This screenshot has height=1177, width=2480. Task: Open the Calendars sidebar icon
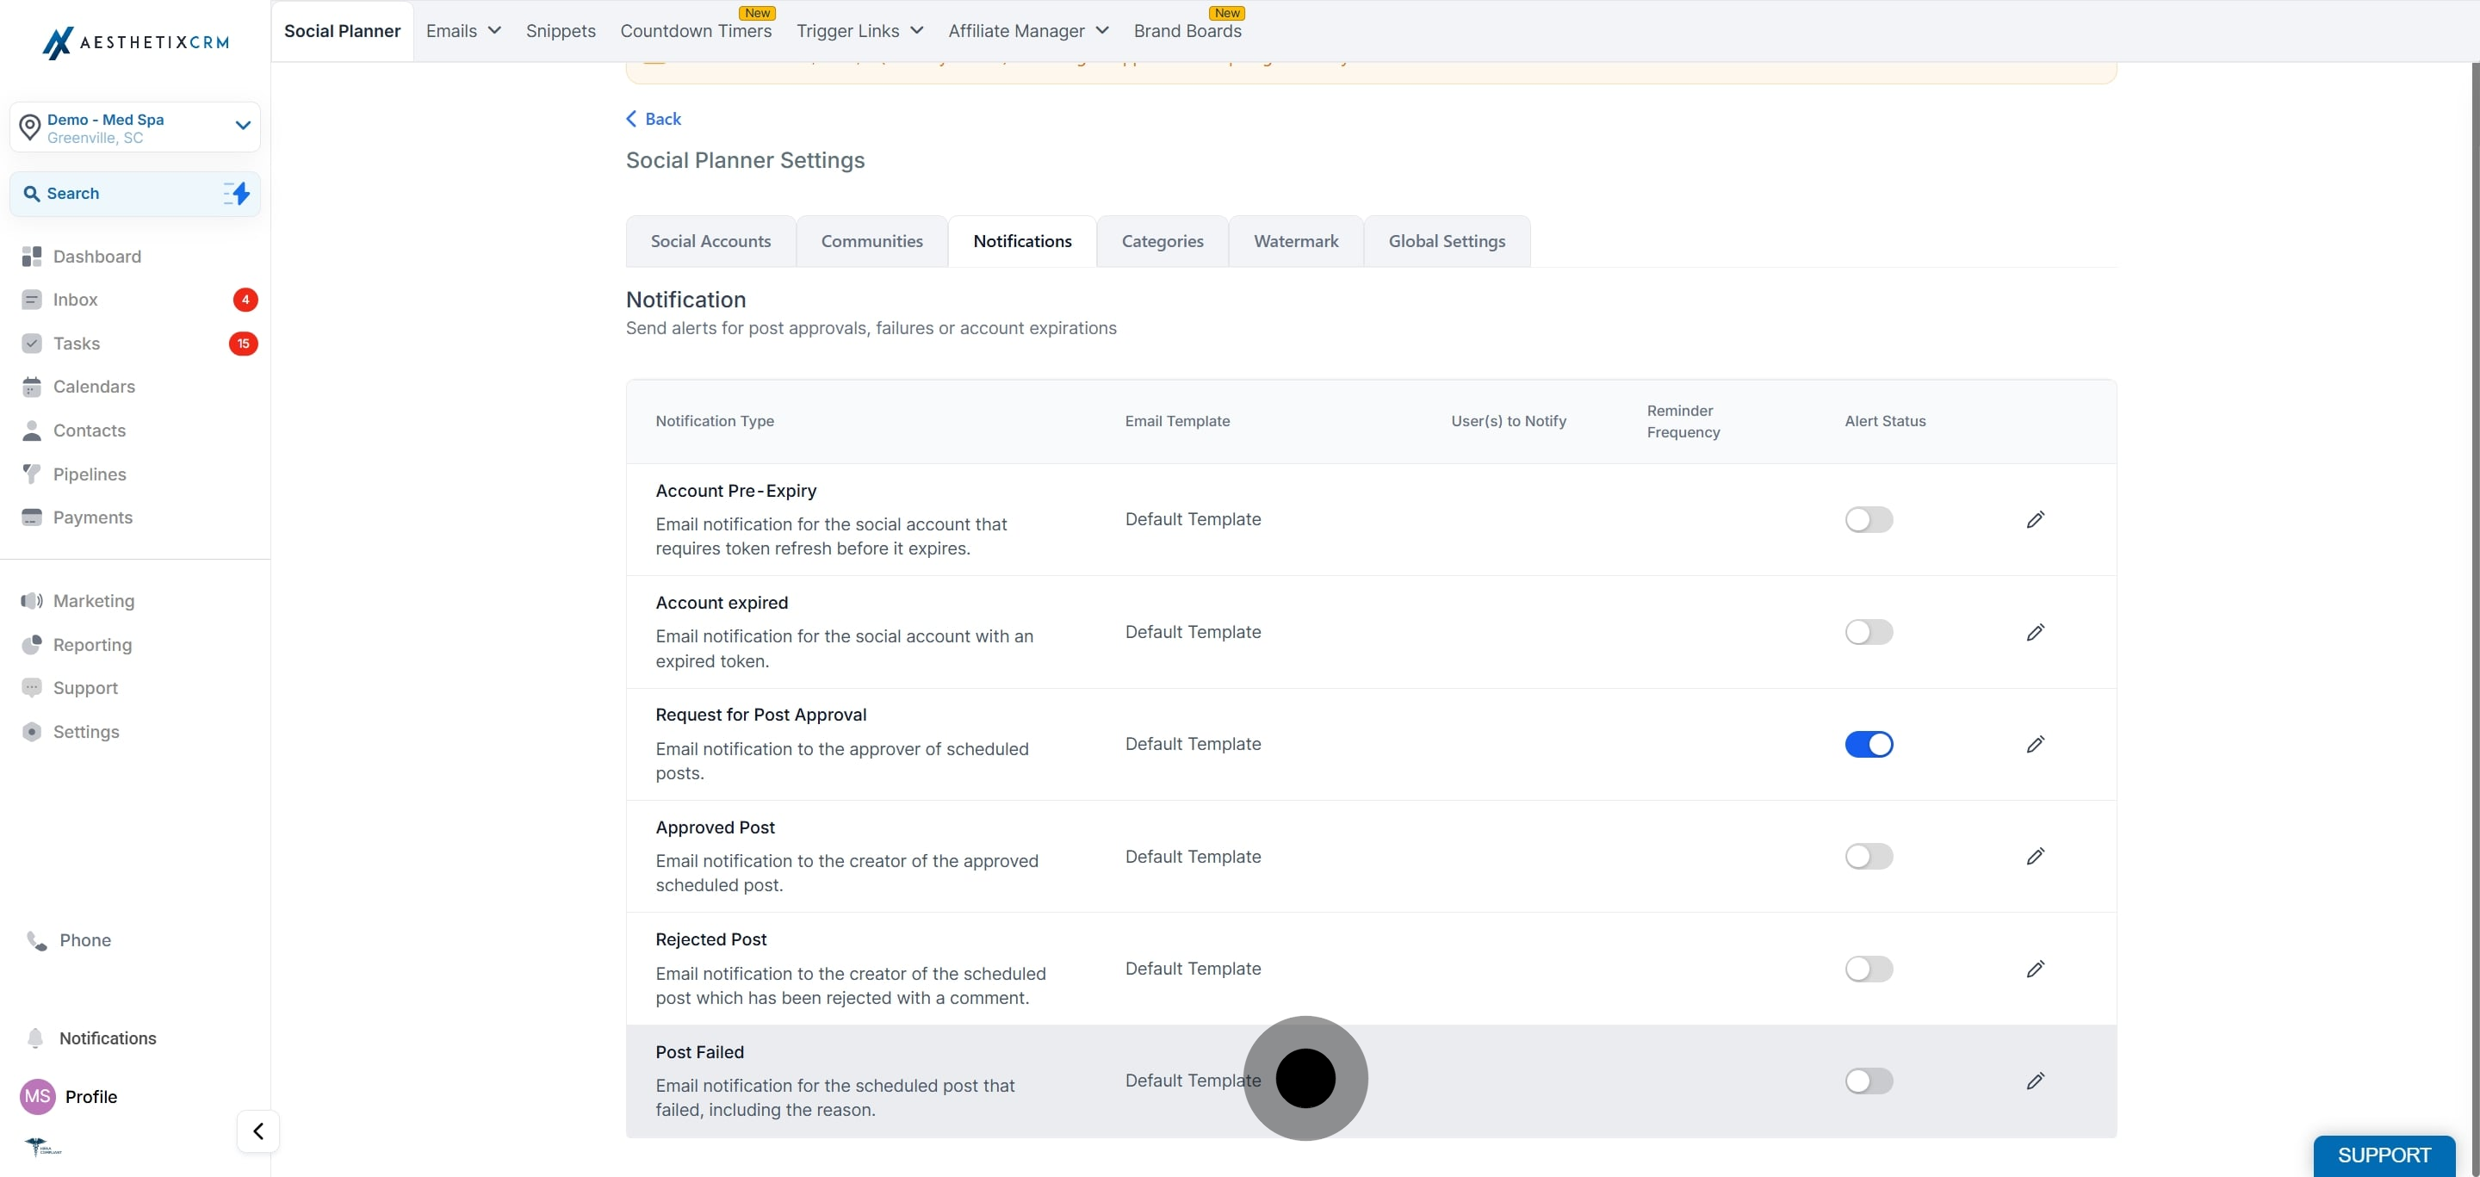(x=32, y=387)
